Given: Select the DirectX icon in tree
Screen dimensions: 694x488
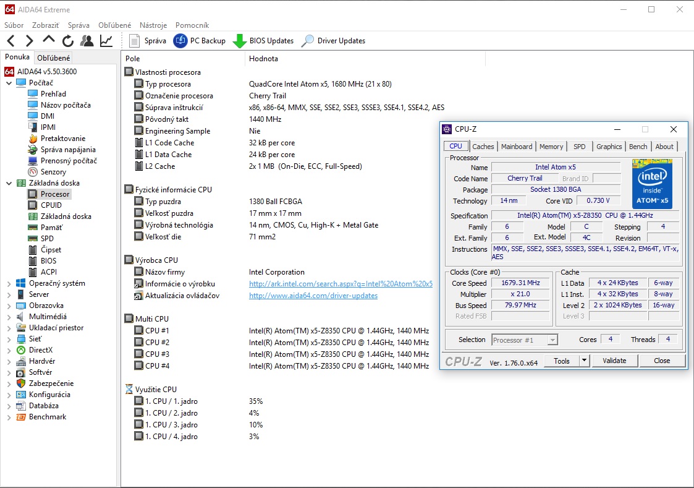Looking at the screenshot, I should pos(21,350).
